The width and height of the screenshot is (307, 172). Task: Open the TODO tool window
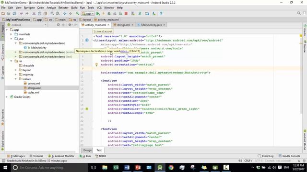[x=101, y=156]
